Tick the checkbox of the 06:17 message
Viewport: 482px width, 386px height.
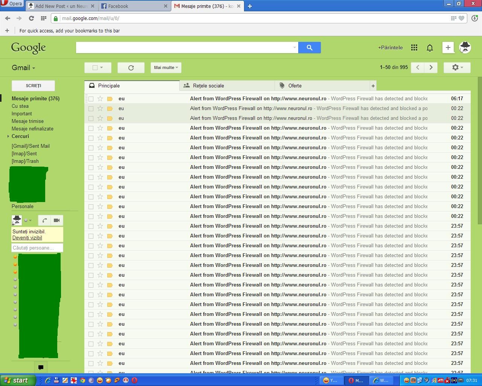(91, 99)
